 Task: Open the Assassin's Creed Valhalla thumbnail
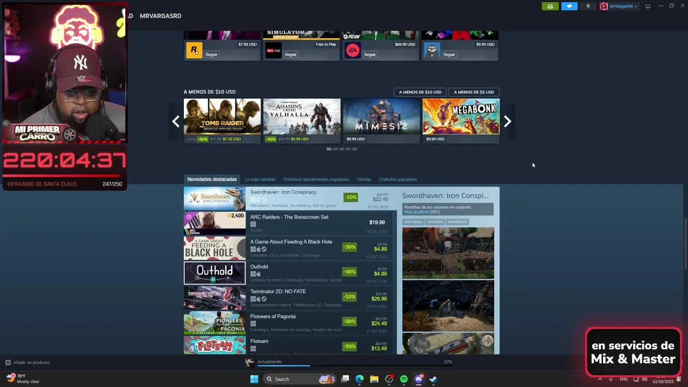(302, 117)
